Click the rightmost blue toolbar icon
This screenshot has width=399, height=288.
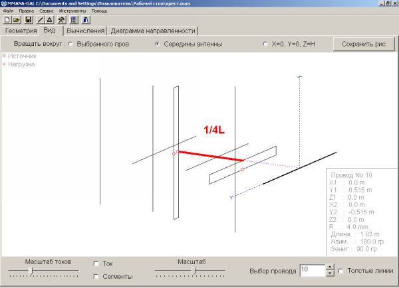pyautogui.click(x=86, y=20)
